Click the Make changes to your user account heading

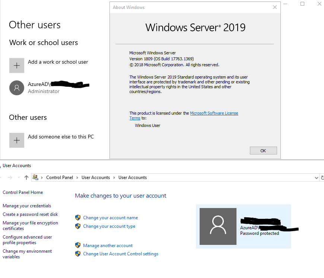tap(120, 196)
